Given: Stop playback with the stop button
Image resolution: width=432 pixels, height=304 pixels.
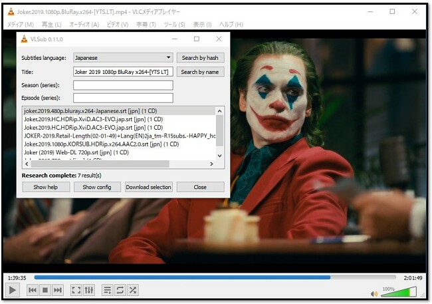Looking at the screenshot, I should coord(45,290).
